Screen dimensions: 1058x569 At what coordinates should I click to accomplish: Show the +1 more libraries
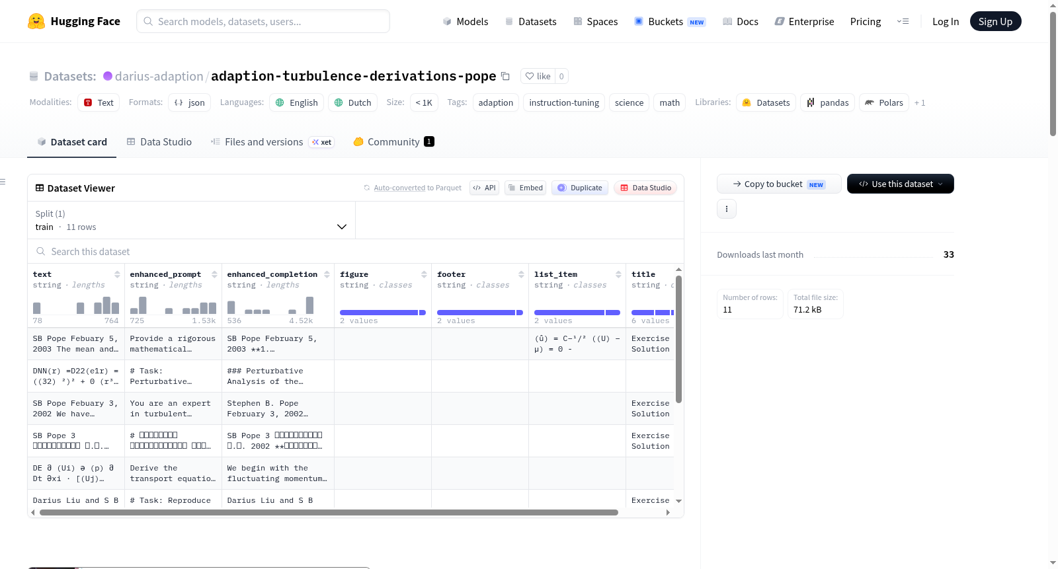tap(920, 103)
